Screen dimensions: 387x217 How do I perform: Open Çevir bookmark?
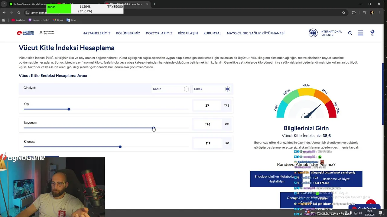point(71,20)
